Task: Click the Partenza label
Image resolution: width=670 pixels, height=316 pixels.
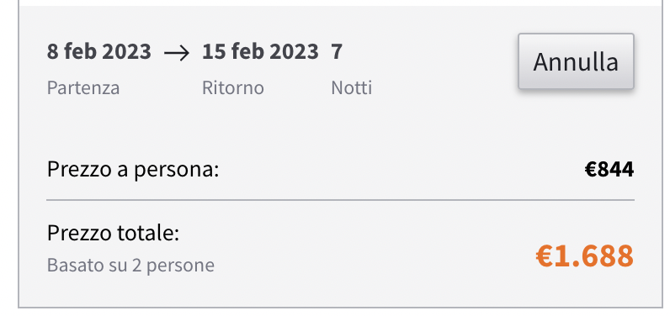Action: (83, 88)
